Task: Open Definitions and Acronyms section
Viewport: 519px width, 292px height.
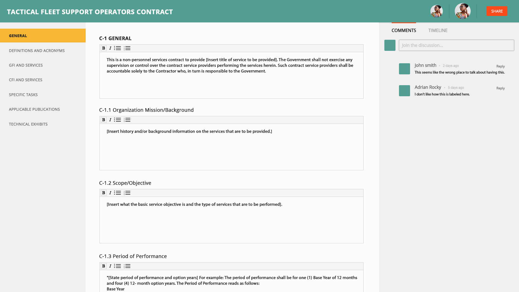Action: click(x=37, y=51)
